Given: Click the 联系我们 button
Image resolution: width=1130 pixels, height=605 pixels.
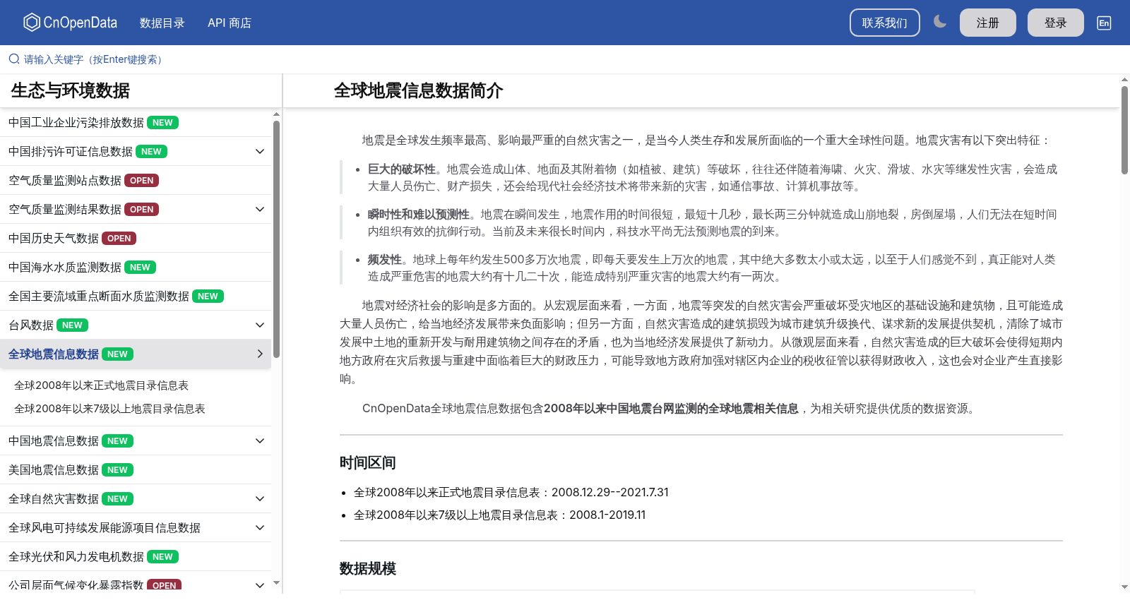Looking at the screenshot, I should [884, 23].
